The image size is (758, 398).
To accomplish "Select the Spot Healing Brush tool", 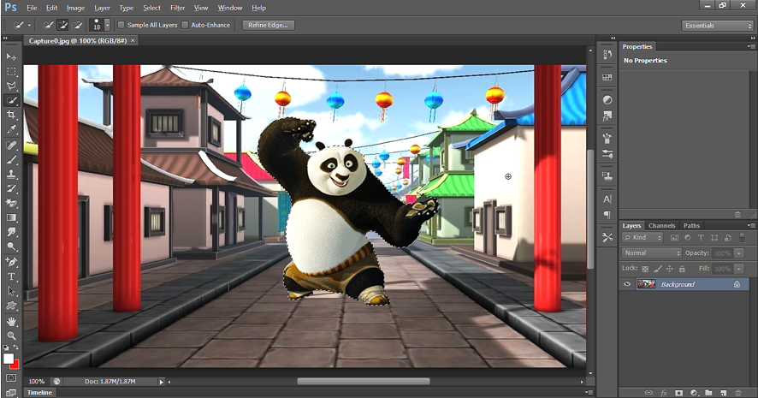I will (11, 146).
